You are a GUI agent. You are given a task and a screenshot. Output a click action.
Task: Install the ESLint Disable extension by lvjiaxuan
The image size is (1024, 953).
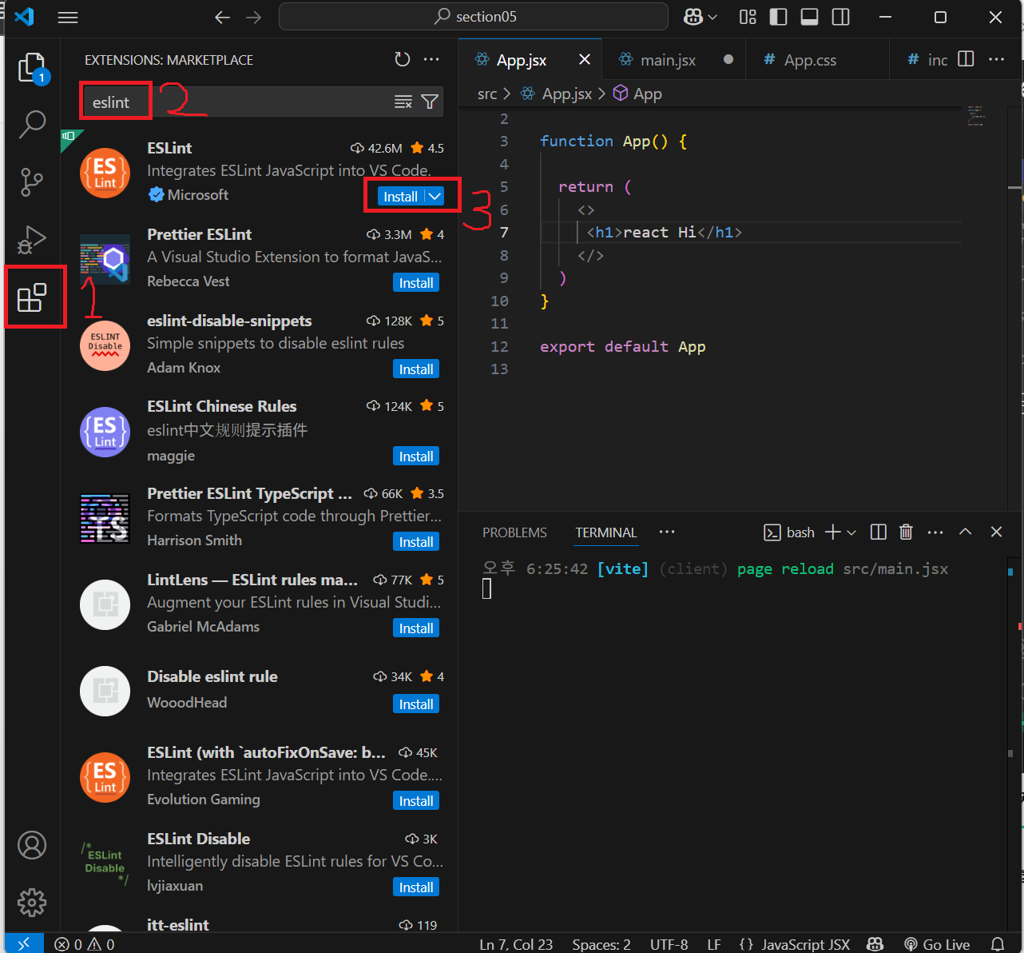416,887
